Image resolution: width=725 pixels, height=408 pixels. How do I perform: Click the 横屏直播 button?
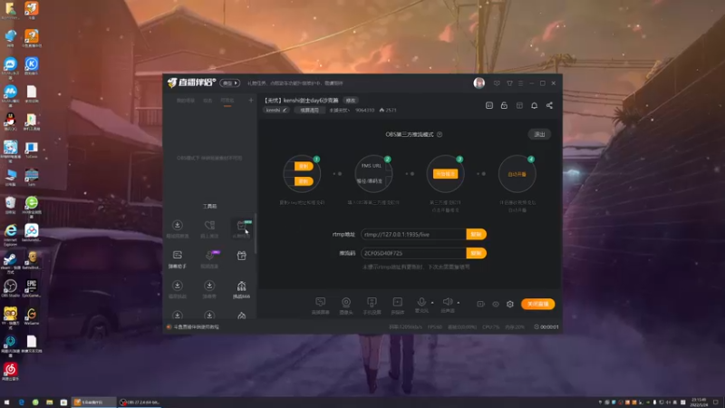coord(309,111)
